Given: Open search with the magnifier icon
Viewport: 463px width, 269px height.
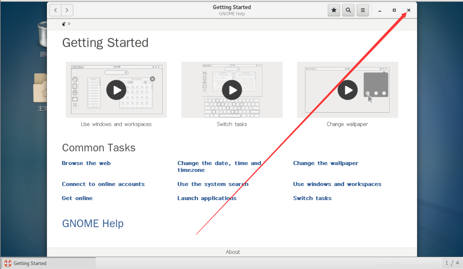Looking at the screenshot, I should click(348, 10).
